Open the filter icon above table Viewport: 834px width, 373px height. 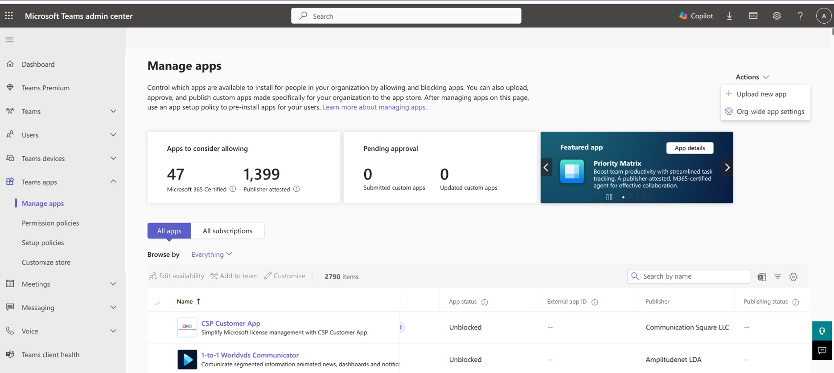click(x=778, y=277)
